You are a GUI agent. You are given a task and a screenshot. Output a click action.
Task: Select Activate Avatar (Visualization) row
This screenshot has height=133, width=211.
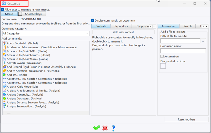click(x=46, y=63)
